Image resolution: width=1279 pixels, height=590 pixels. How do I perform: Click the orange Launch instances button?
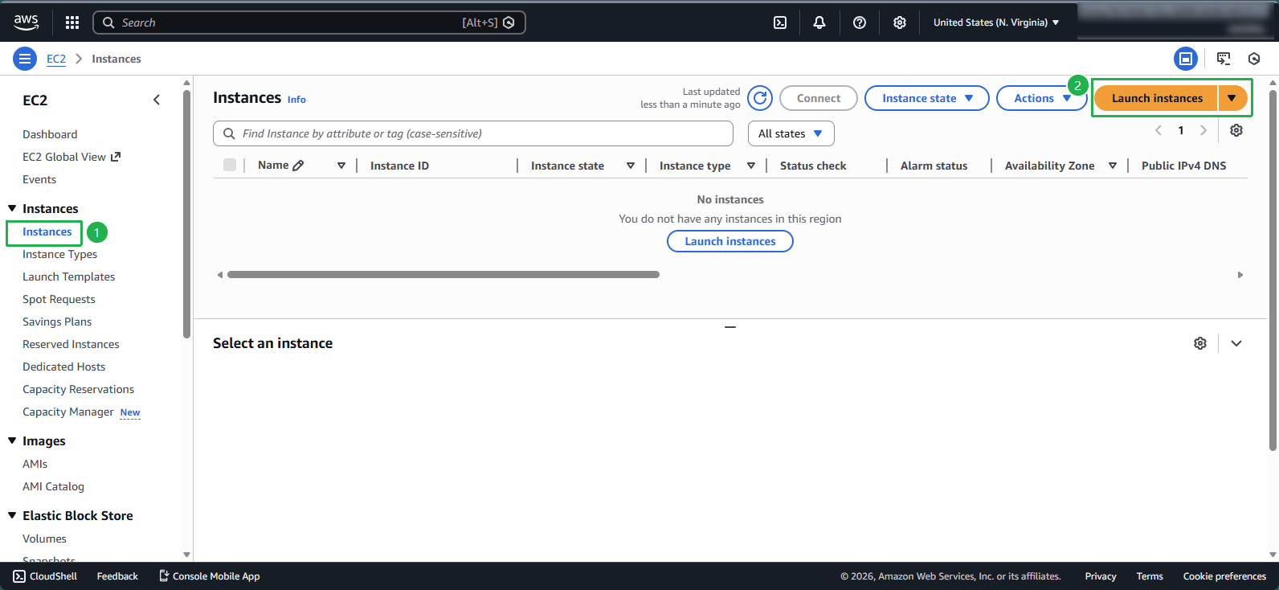click(x=1157, y=98)
